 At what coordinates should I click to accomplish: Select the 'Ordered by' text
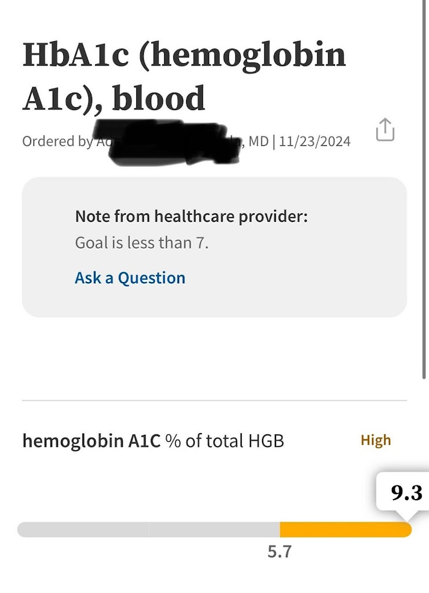point(56,141)
